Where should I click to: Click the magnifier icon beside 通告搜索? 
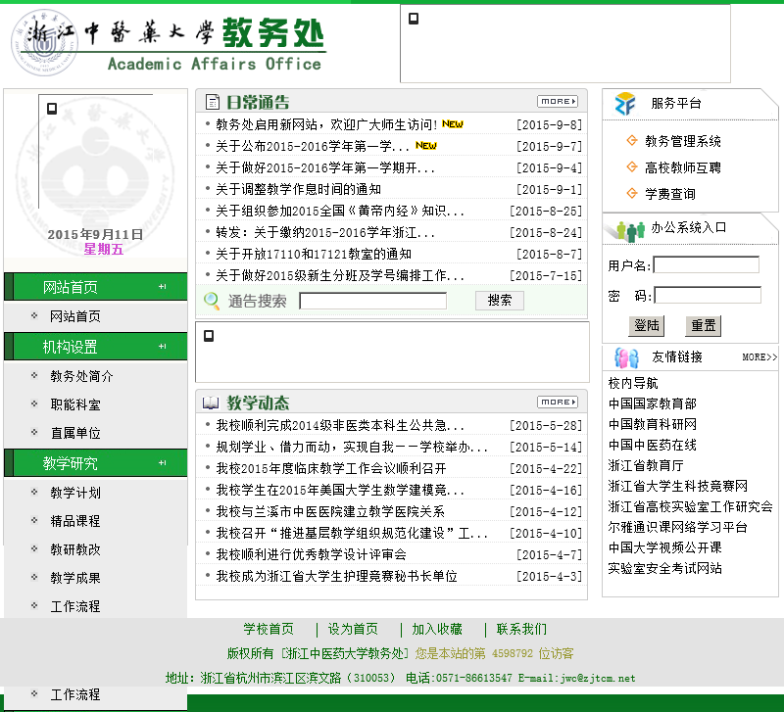[212, 301]
